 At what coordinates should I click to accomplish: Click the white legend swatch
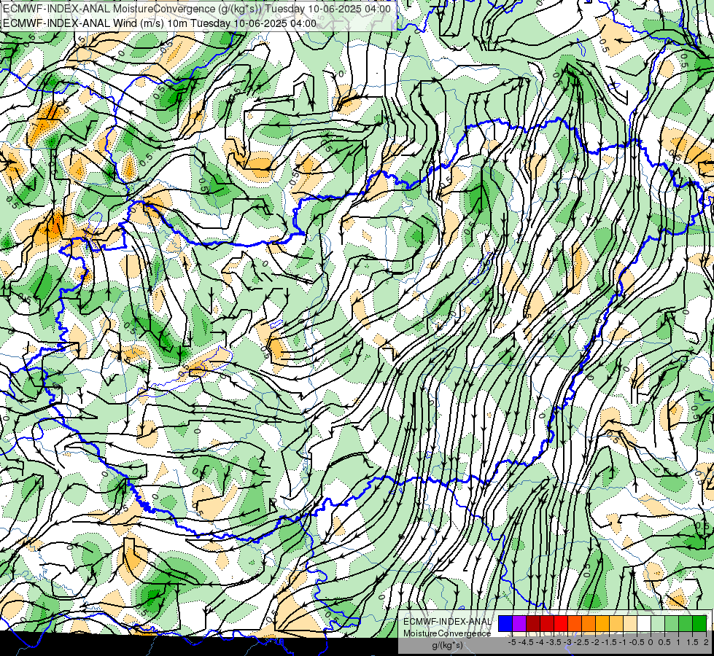click(x=644, y=624)
